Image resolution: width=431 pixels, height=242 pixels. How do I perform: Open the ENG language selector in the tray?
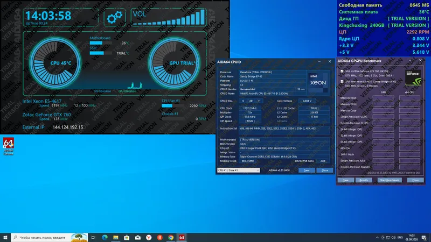click(400, 238)
